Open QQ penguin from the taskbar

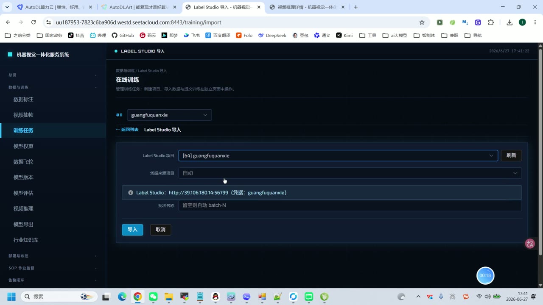coord(216,297)
